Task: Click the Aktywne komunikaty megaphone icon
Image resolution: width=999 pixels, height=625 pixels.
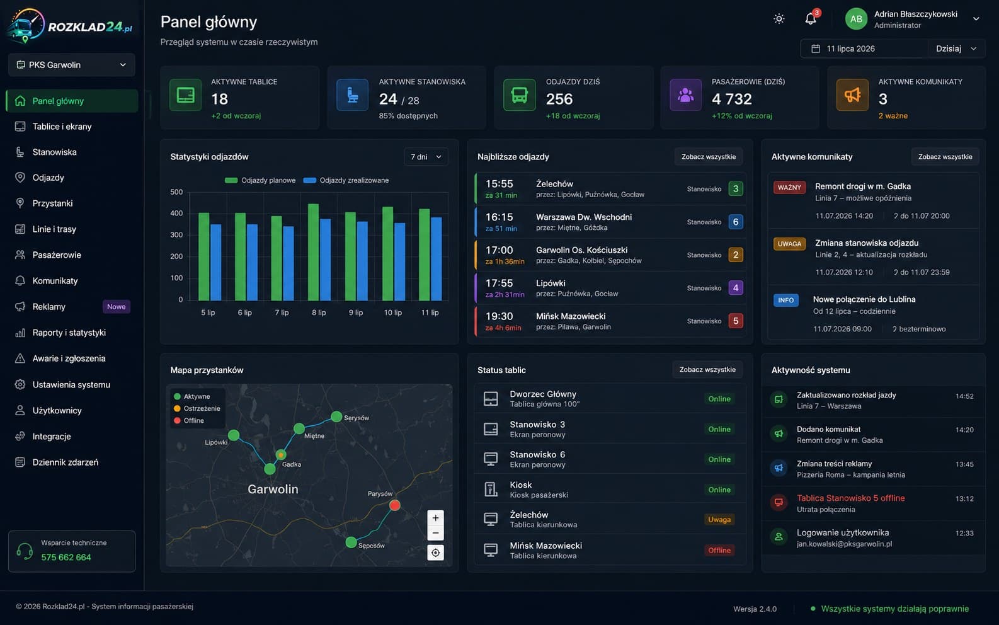Action: pos(852,95)
